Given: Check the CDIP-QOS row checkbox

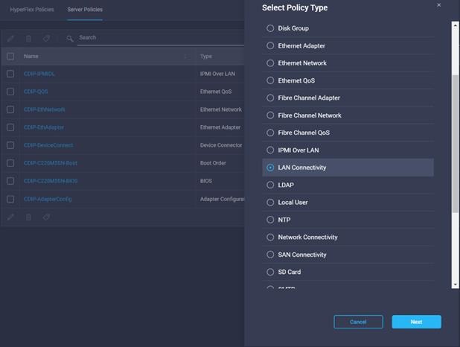Looking at the screenshot, I should (x=10, y=92).
